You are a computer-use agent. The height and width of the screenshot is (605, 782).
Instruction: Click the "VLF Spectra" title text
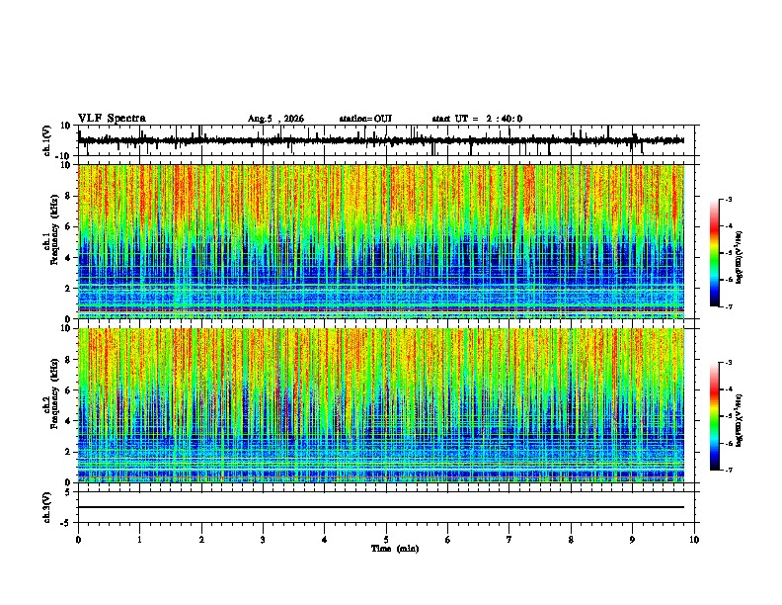(x=112, y=119)
